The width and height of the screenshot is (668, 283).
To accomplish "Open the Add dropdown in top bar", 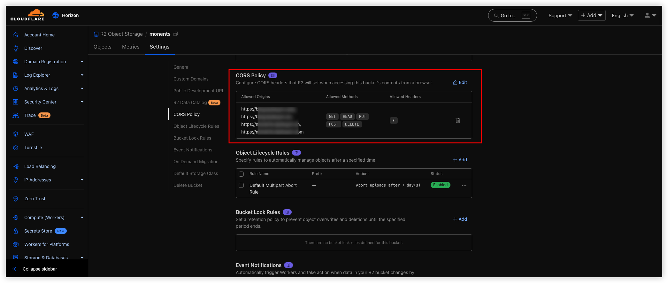I will pyautogui.click(x=592, y=15).
